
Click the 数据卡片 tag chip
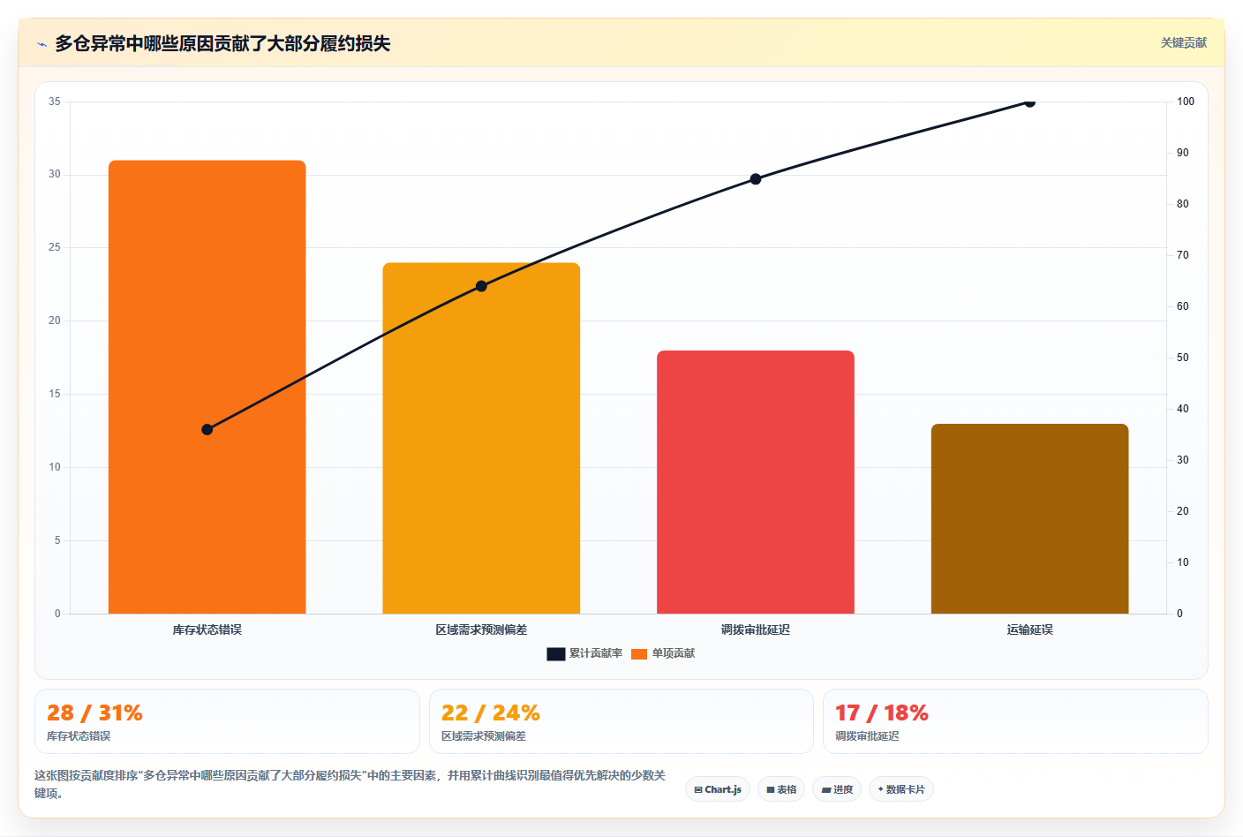pyautogui.click(x=901, y=789)
